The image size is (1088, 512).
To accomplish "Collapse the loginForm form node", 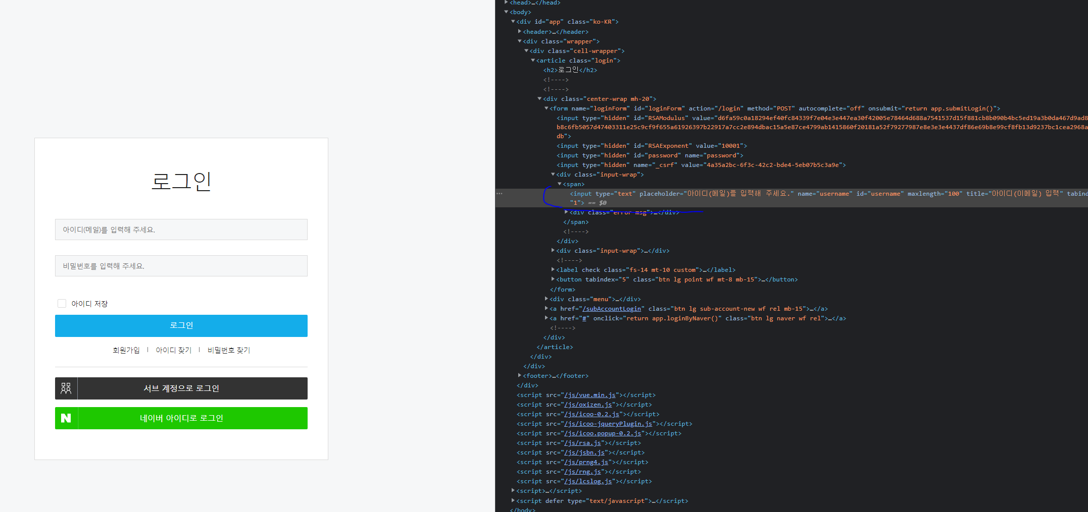I will click(x=546, y=108).
